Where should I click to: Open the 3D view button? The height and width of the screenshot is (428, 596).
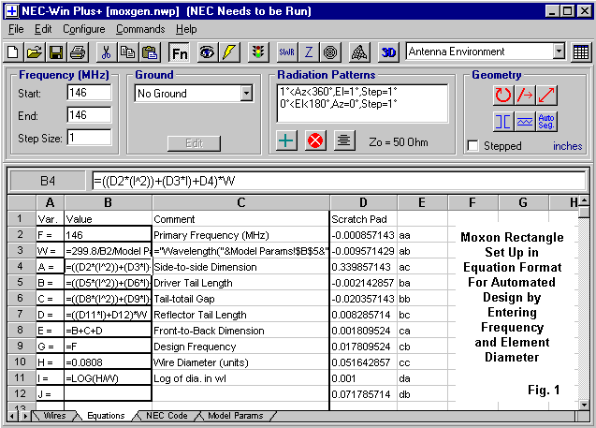(x=388, y=52)
